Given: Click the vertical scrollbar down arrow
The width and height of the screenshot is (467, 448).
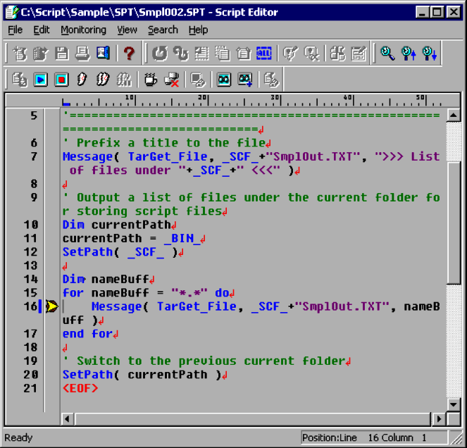Looking at the screenshot, I should 454,404.
